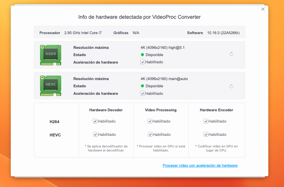Click the 'Procesador' label

tap(50, 33)
